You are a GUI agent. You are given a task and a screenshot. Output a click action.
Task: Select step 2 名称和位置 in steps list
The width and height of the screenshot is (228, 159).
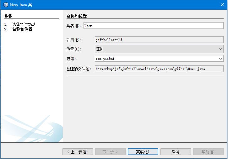pos(22,29)
